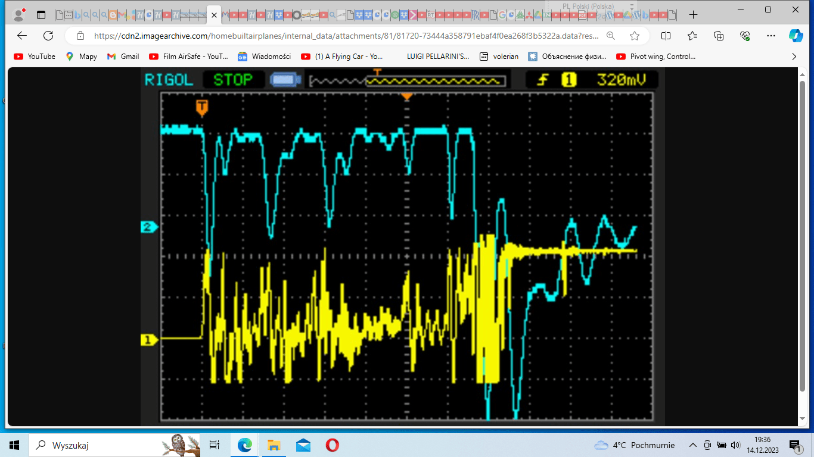This screenshot has width=814, height=457.
Task: Open the Opera browser from taskbar
Action: click(x=333, y=445)
